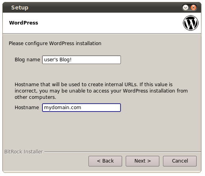The image size is (205, 176).
Task: Go to the previous step with < Back
Action: coord(105,161)
